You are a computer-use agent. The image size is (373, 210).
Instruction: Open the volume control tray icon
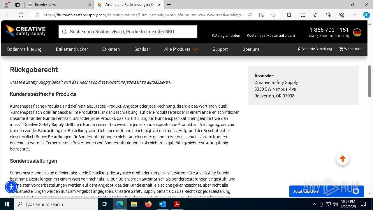(335, 204)
